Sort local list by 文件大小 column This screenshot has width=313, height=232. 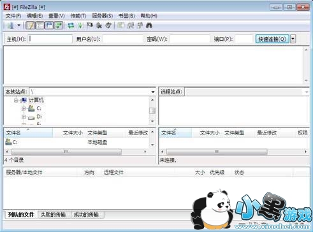click(x=69, y=133)
